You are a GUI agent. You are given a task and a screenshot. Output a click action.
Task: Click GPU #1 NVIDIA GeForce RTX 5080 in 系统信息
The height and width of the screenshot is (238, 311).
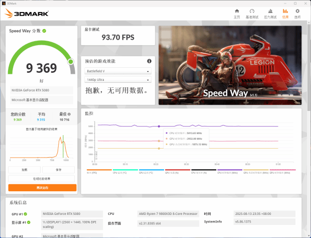coord(72,214)
